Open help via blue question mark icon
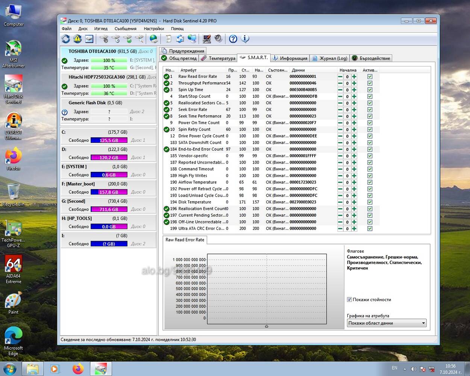470x376 pixels. click(x=233, y=39)
